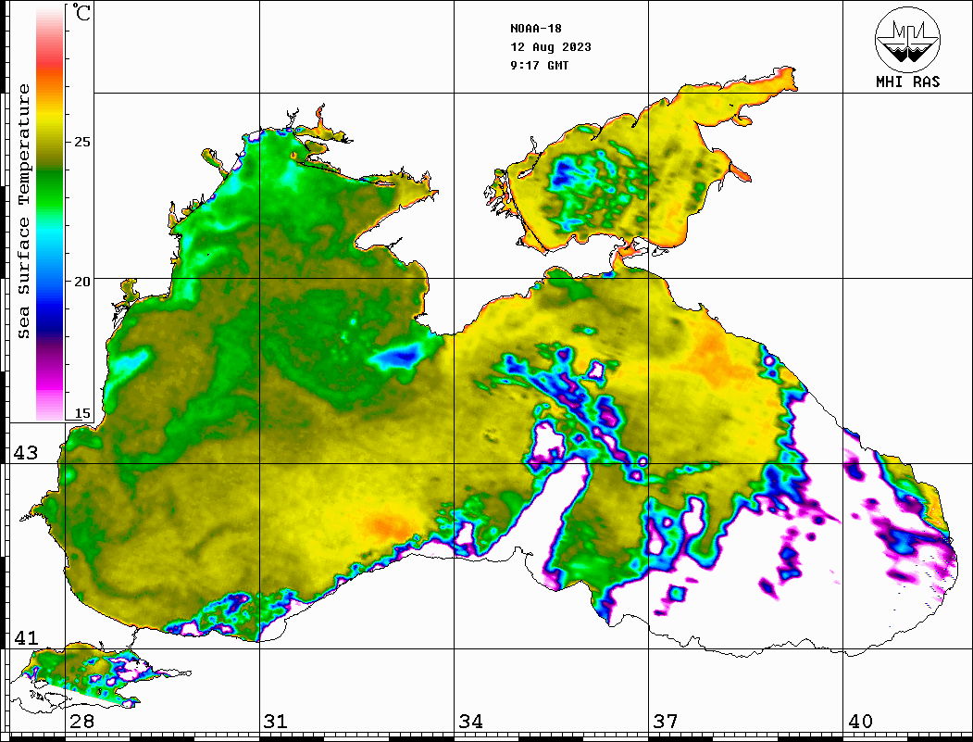
Task: Click longitude label '28'
Action: [x=81, y=721]
